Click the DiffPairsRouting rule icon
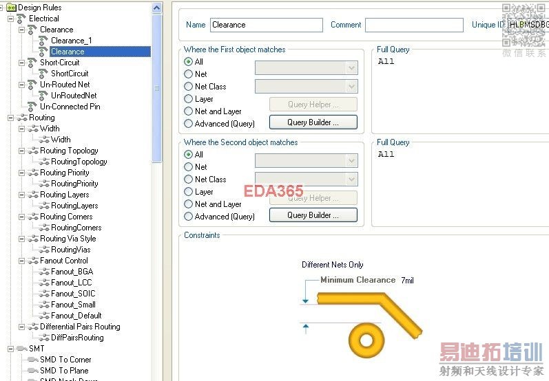 [x=44, y=338]
